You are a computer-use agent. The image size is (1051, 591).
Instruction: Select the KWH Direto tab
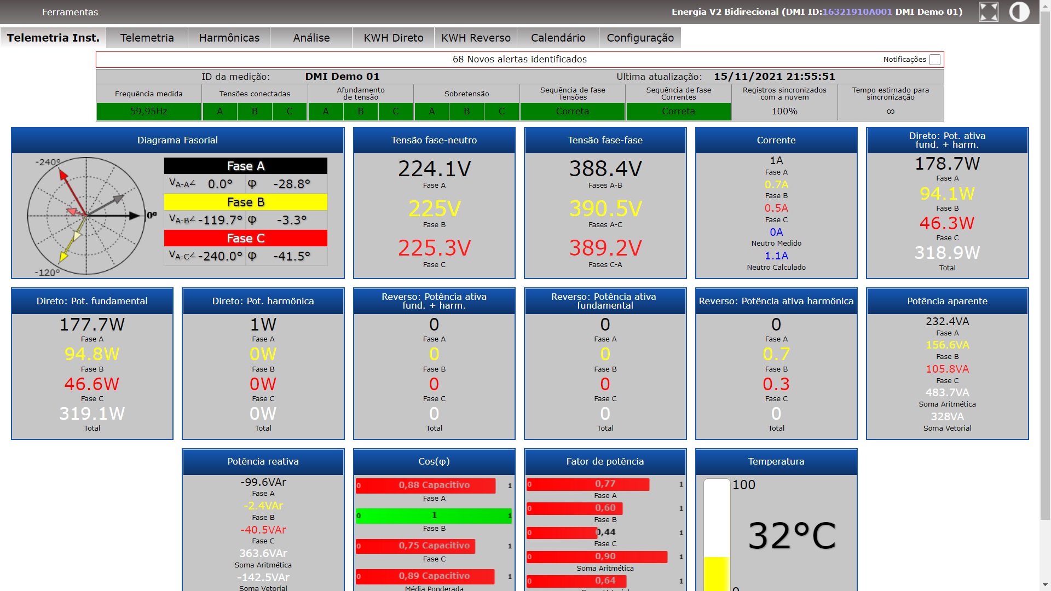click(393, 38)
